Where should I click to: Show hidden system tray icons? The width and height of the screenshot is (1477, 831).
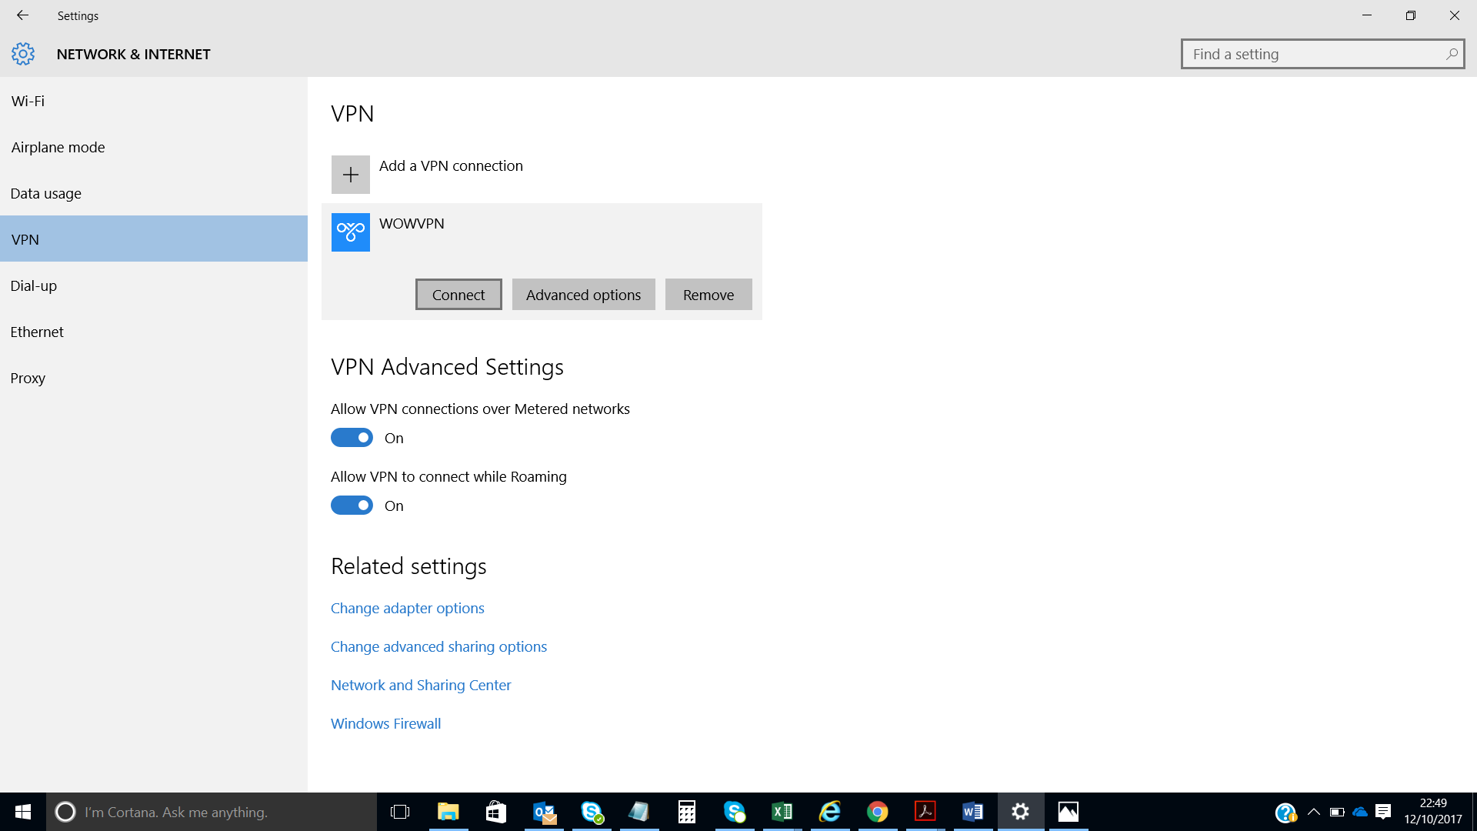click(1314, 812)
